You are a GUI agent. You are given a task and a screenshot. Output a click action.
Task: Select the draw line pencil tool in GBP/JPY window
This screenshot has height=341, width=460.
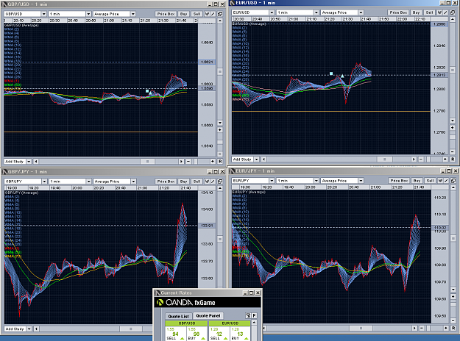pyautogui.click(x=213, y=182)
